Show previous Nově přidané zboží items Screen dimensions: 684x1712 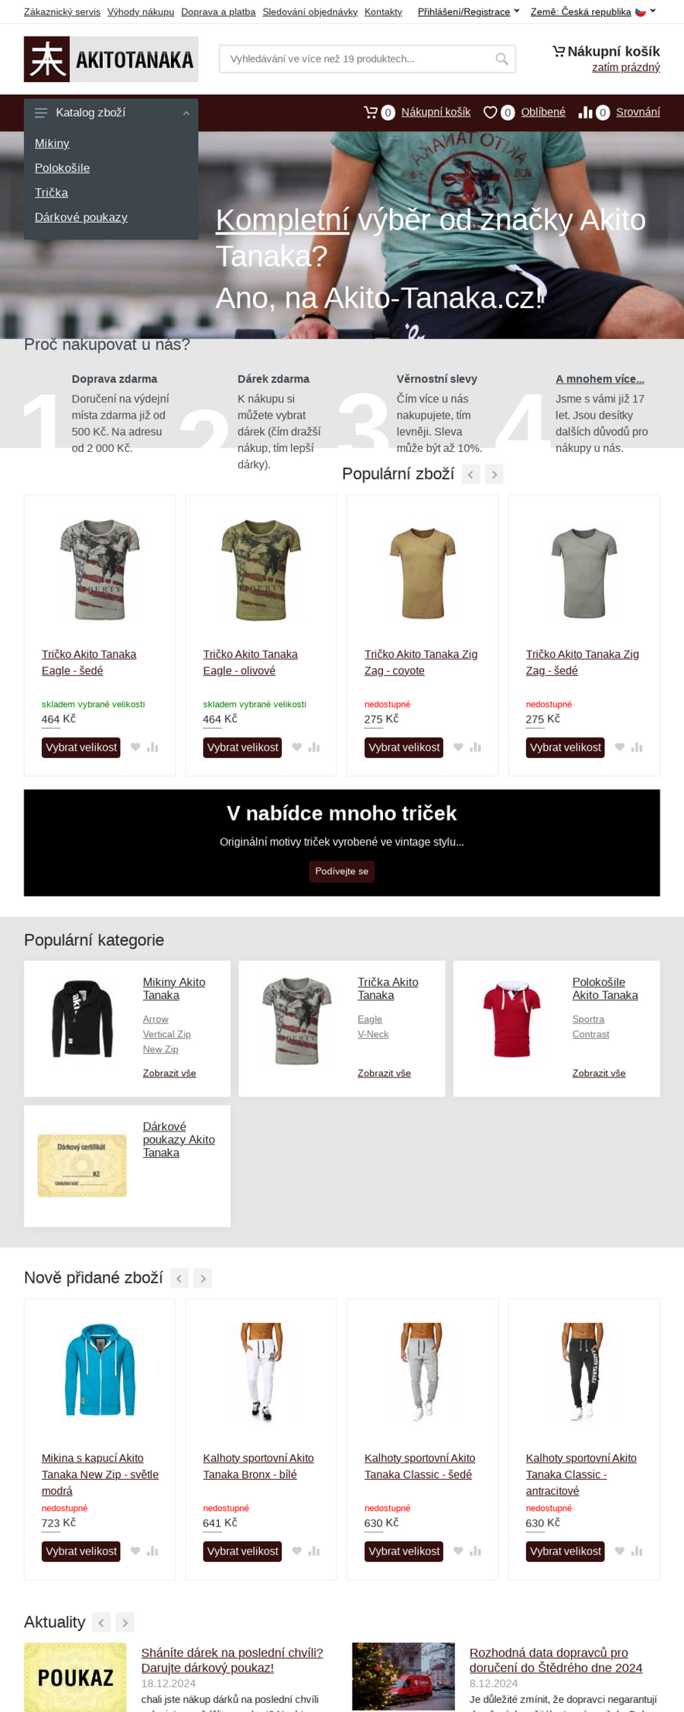pyautogui.click(x=179, y=1278)
